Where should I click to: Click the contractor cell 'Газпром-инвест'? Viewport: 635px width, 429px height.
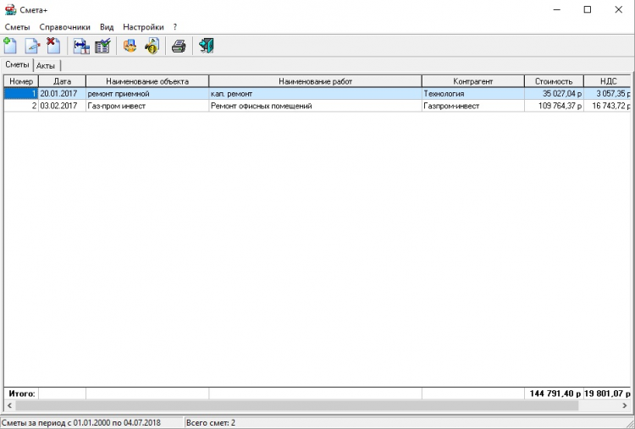pos(473,106)
